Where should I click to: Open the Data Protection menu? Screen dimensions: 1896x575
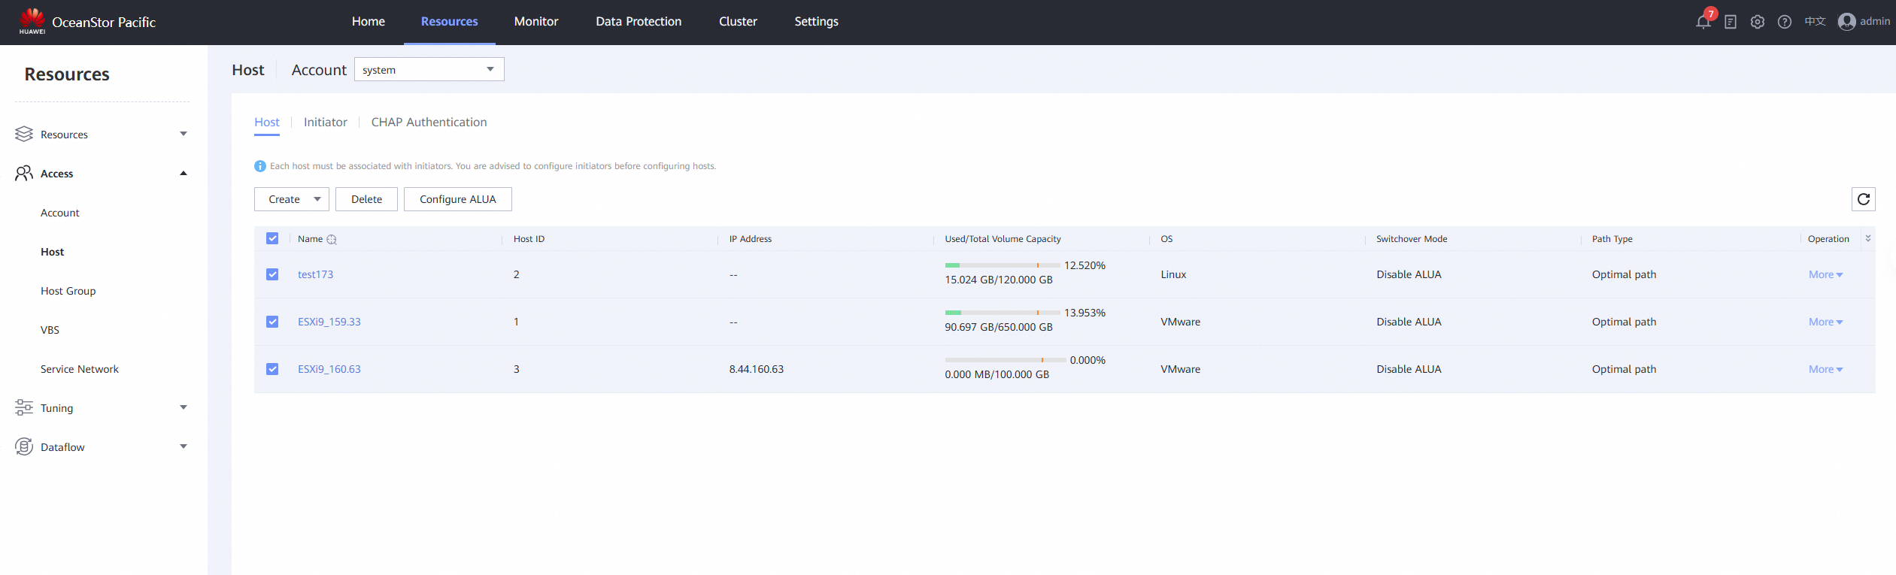pos(639,22)
